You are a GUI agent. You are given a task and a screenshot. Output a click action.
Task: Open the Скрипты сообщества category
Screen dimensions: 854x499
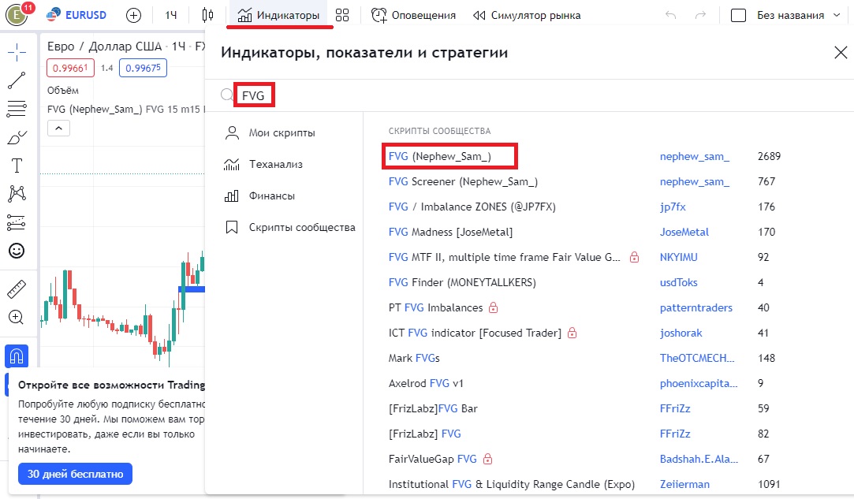coord(302,227)
